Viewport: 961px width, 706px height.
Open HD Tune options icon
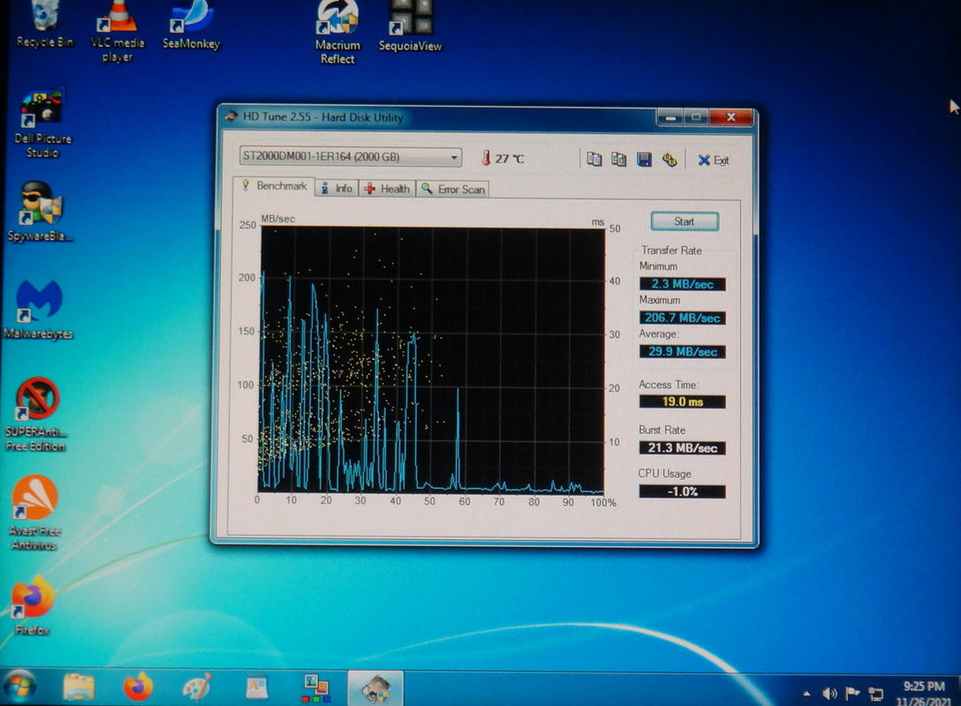[670, 160]
